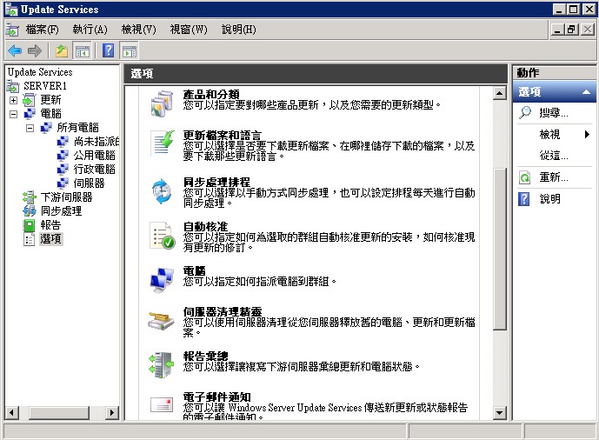
Task: Click the center pane vertical scrollbar thumb
Action: click(x=500, y=249)
